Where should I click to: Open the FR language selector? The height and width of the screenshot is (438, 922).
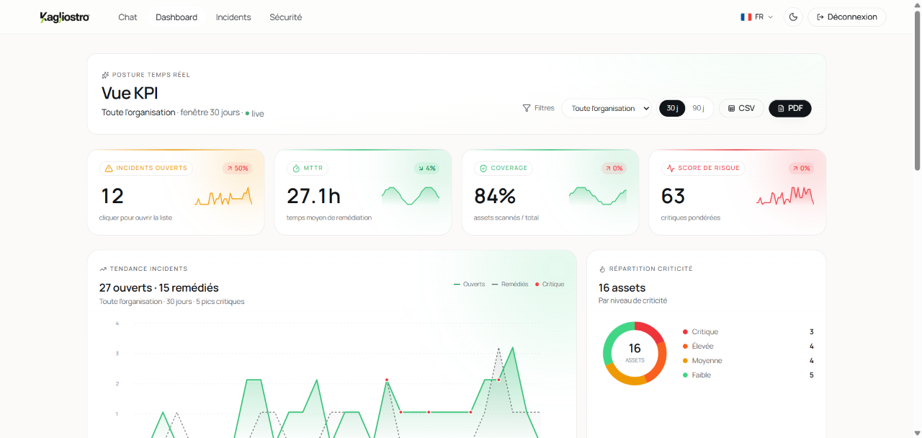[x=756, y=17]
